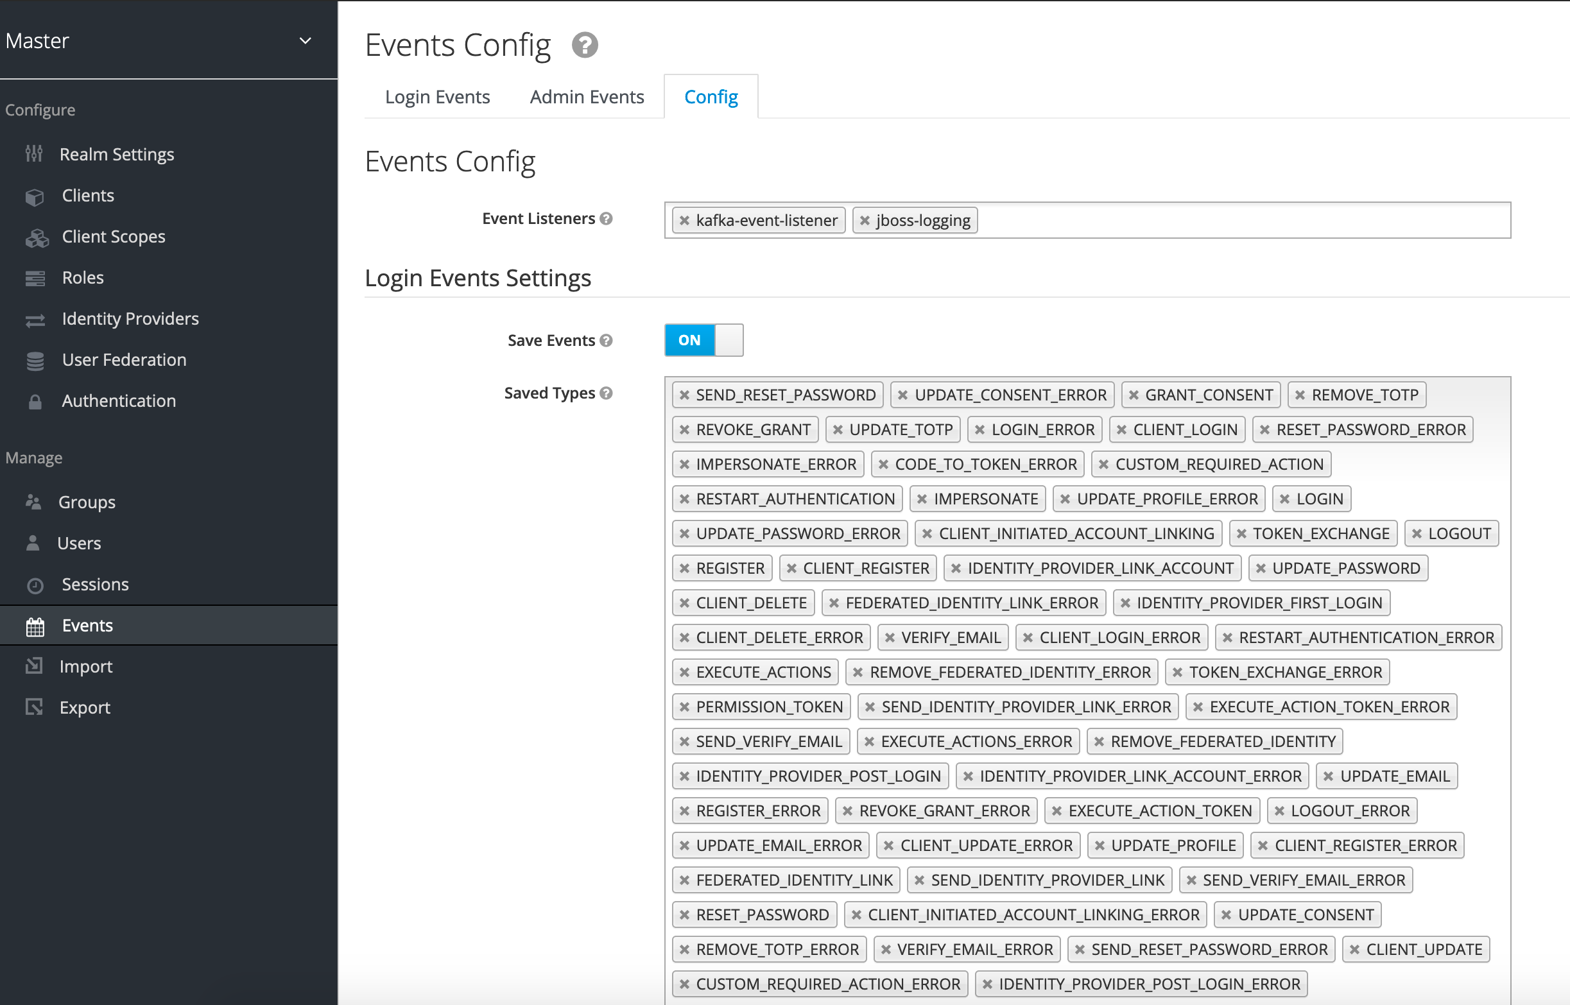This screenshot has height=1005, width=1570.
Task: Switch to the Admin Events tab
Action: pyautogui.click(x=586, y=96)
